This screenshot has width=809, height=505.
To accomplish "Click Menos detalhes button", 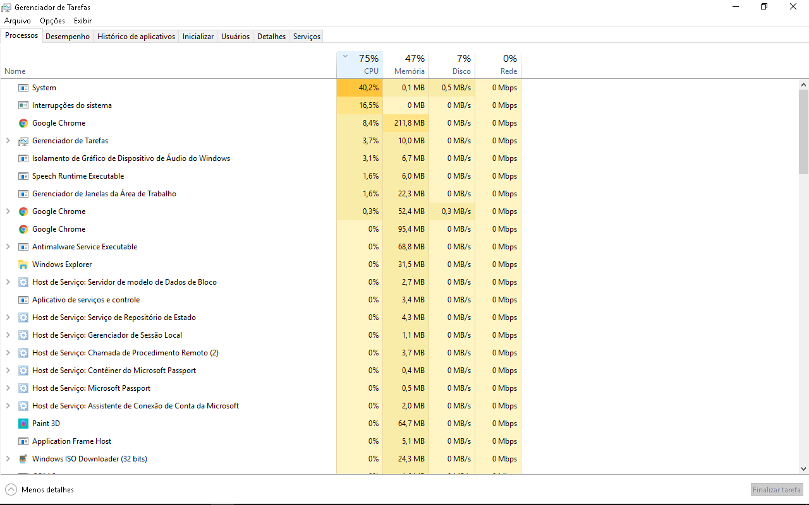I will tap(39, 490).
